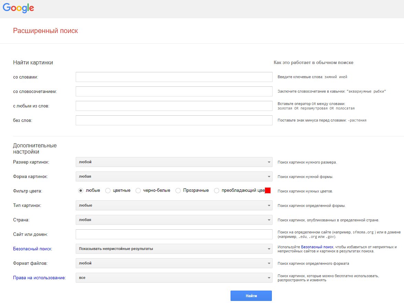Select the 'любые' color filter radio button

81,190
